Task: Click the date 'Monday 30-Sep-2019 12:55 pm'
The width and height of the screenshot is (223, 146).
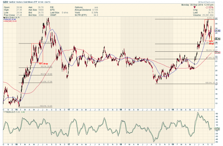Action: point(197,5)
